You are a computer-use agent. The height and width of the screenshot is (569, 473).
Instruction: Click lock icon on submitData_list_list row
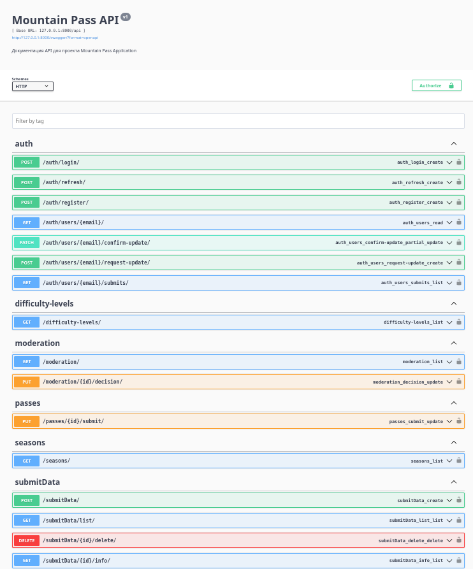tap(459, 520)
